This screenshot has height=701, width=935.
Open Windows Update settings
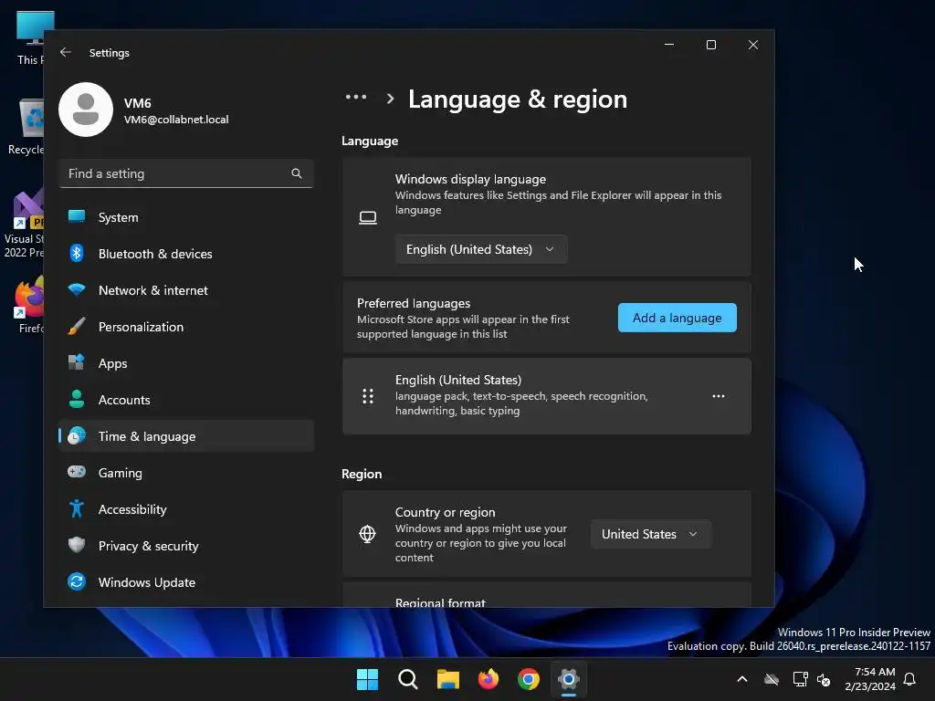coord(186,582)
